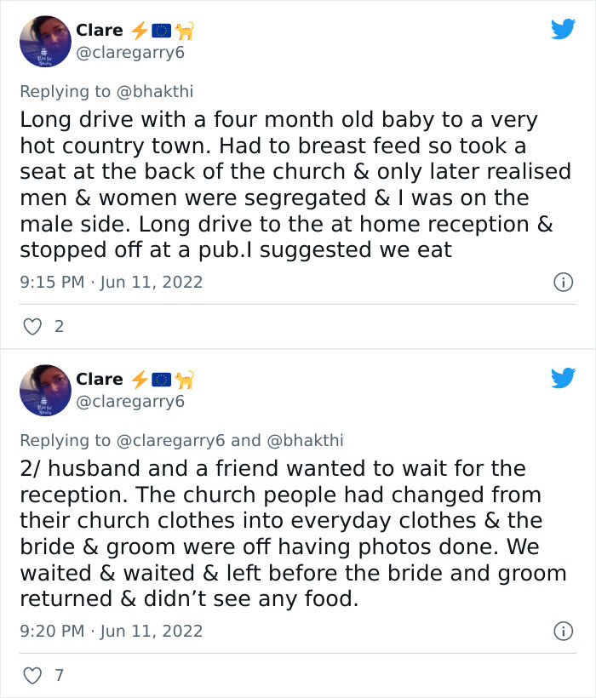Open Clare's avatar on the second tweet
Image resolution: width=596 pixels, height=698 pixels.
[44, 390]
